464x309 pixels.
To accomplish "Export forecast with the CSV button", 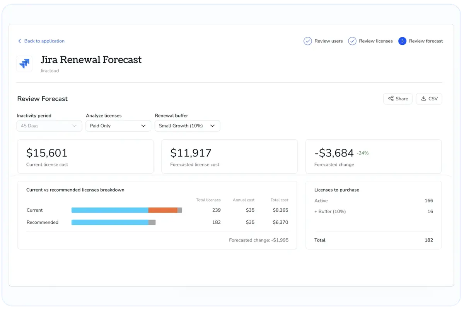I will [429, 98].
